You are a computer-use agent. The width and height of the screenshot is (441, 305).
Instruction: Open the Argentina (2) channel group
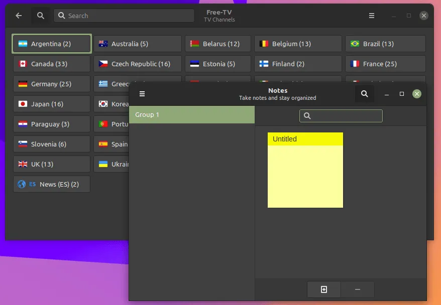[x=52, y=44]
